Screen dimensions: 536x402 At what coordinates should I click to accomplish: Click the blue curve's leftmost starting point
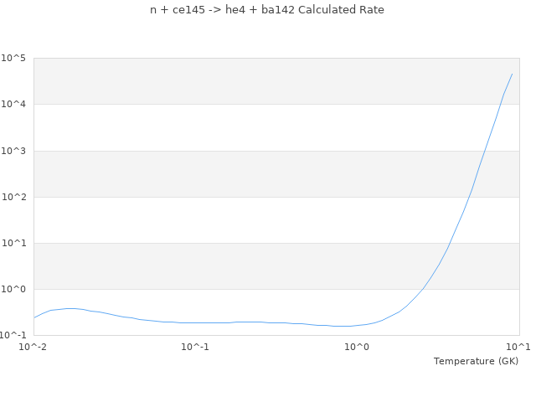(34, 317)
